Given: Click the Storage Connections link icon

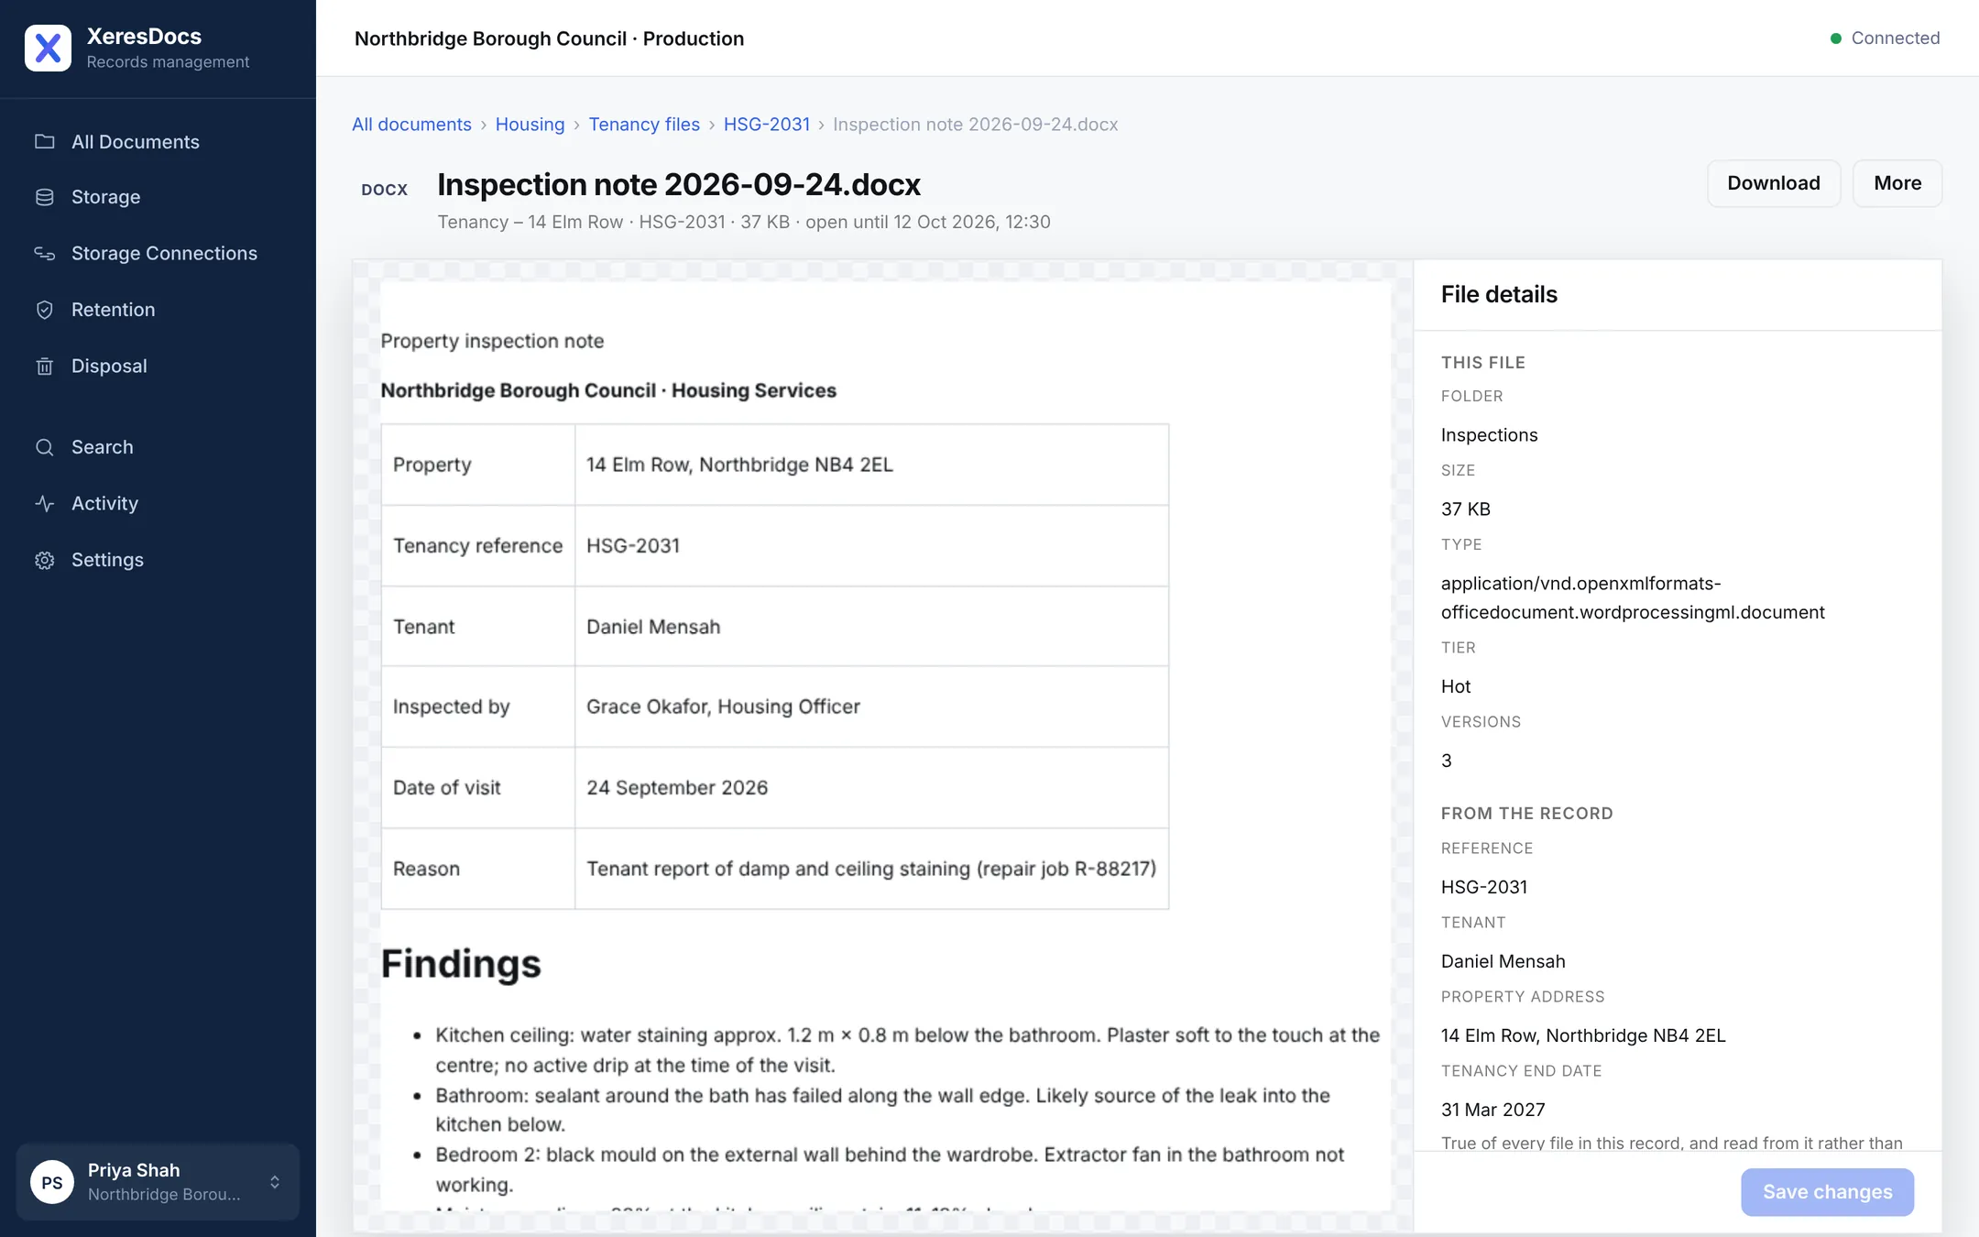Looking at the screenshot, I should pos(44,253).
